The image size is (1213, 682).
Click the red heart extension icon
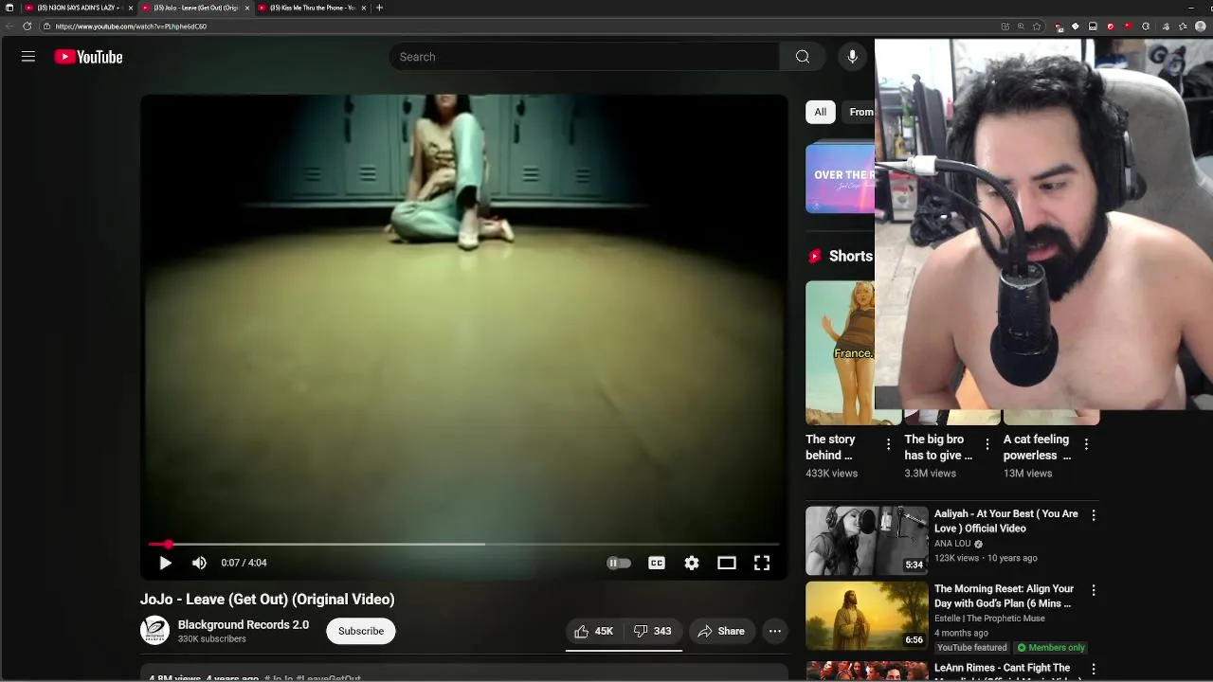pos(1128,27)
